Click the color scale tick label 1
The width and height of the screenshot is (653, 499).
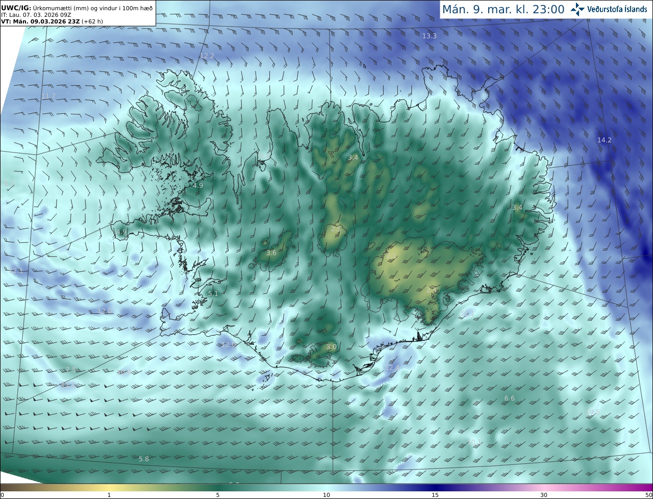109,495
